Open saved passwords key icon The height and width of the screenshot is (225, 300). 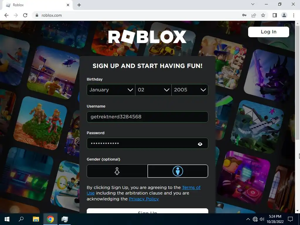(x=244, y=15)
